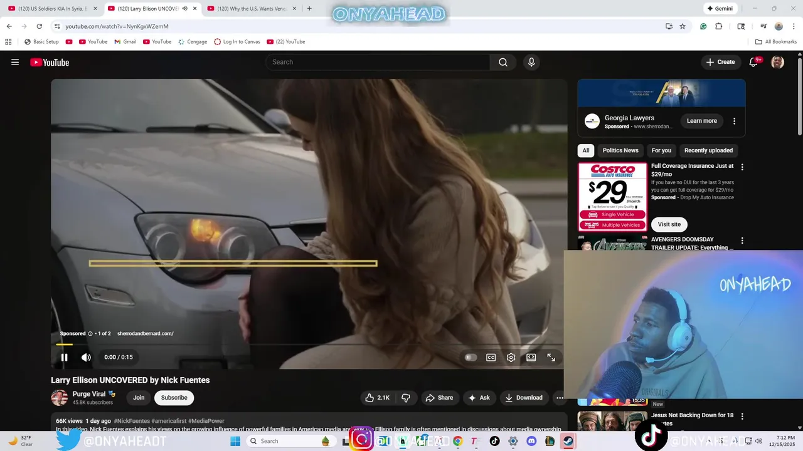Open the YouTube guide hamburger menu
Viewport: 803px width, 451px height.
tap(15, 62)
